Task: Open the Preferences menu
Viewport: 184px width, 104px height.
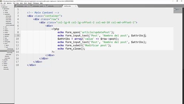Action: (x=36, y=3)
